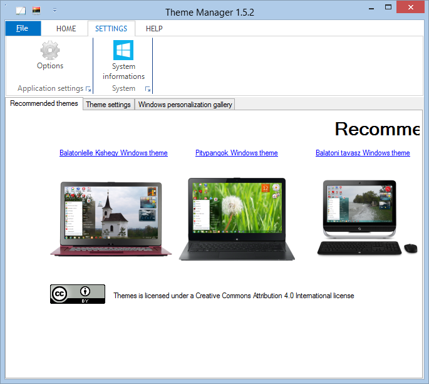Minimize the Theme Manager window

(x=371, y=8)
